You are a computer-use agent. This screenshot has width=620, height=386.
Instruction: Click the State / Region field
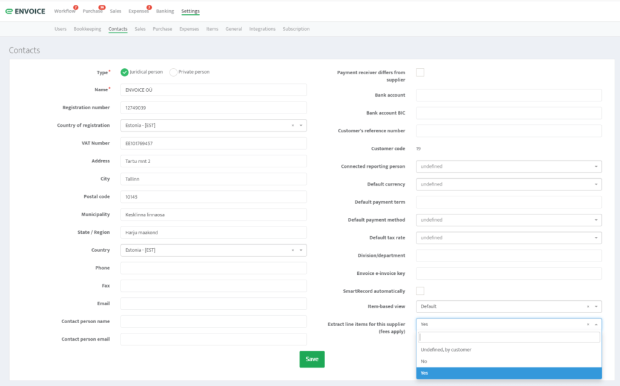[x=214, y=233]
